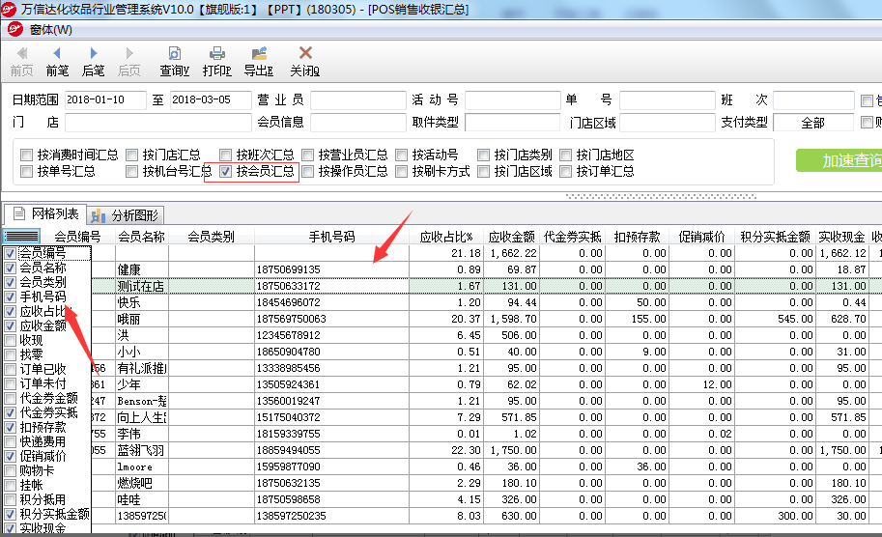Click the 会员信息 input field
Viewport: 882px width, 537px height.
tap(358, 123)
